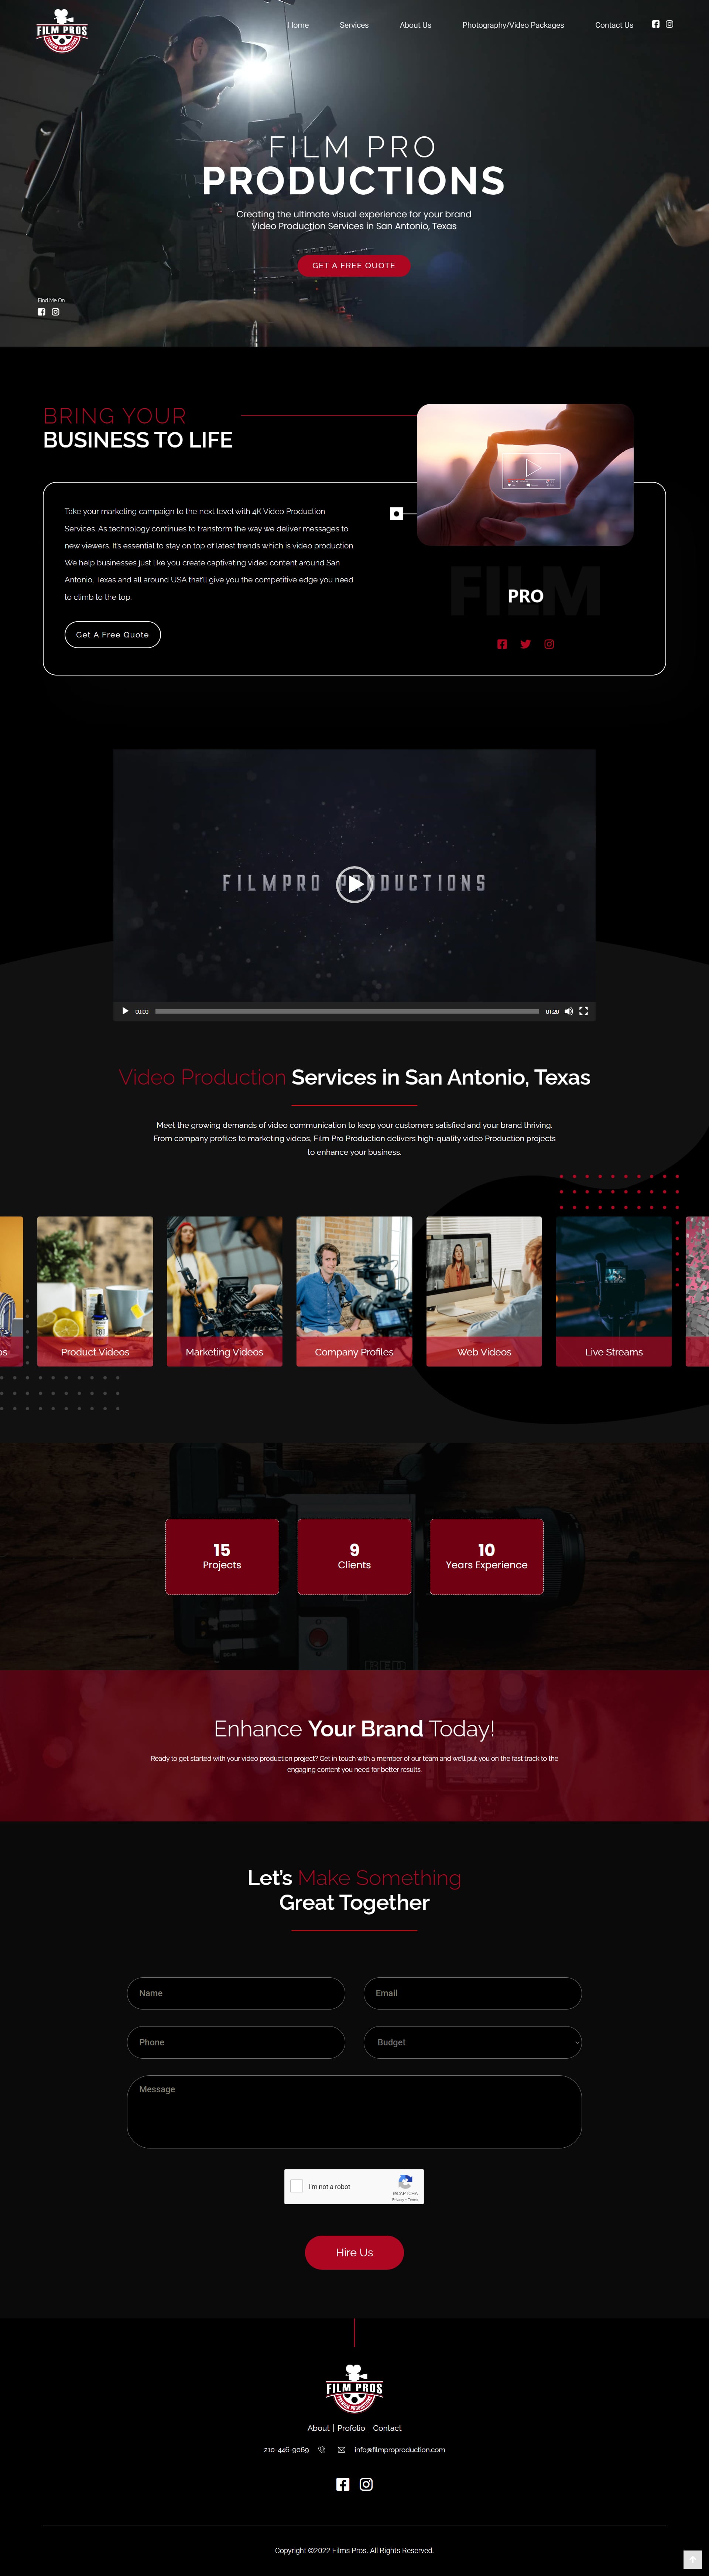Select Company Profiles service card

(x=354, y=1291)
